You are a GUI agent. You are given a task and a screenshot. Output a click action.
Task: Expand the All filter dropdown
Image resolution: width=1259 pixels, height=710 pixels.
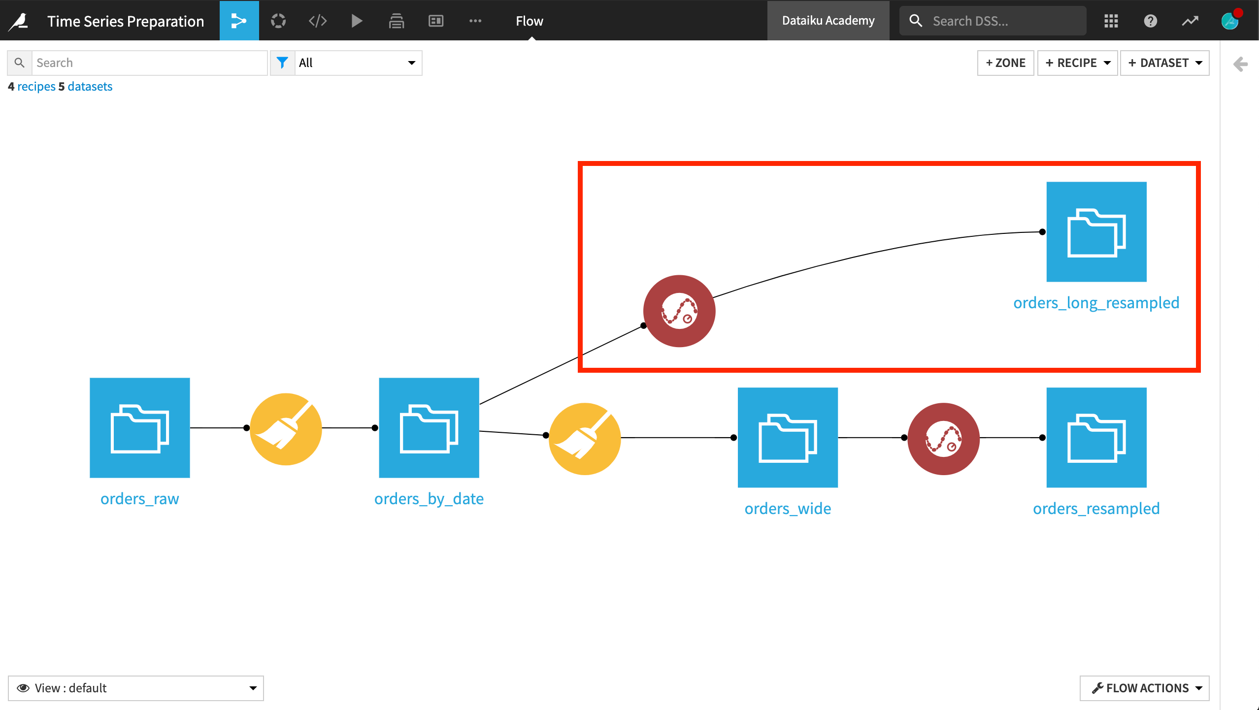click(358, 63)
